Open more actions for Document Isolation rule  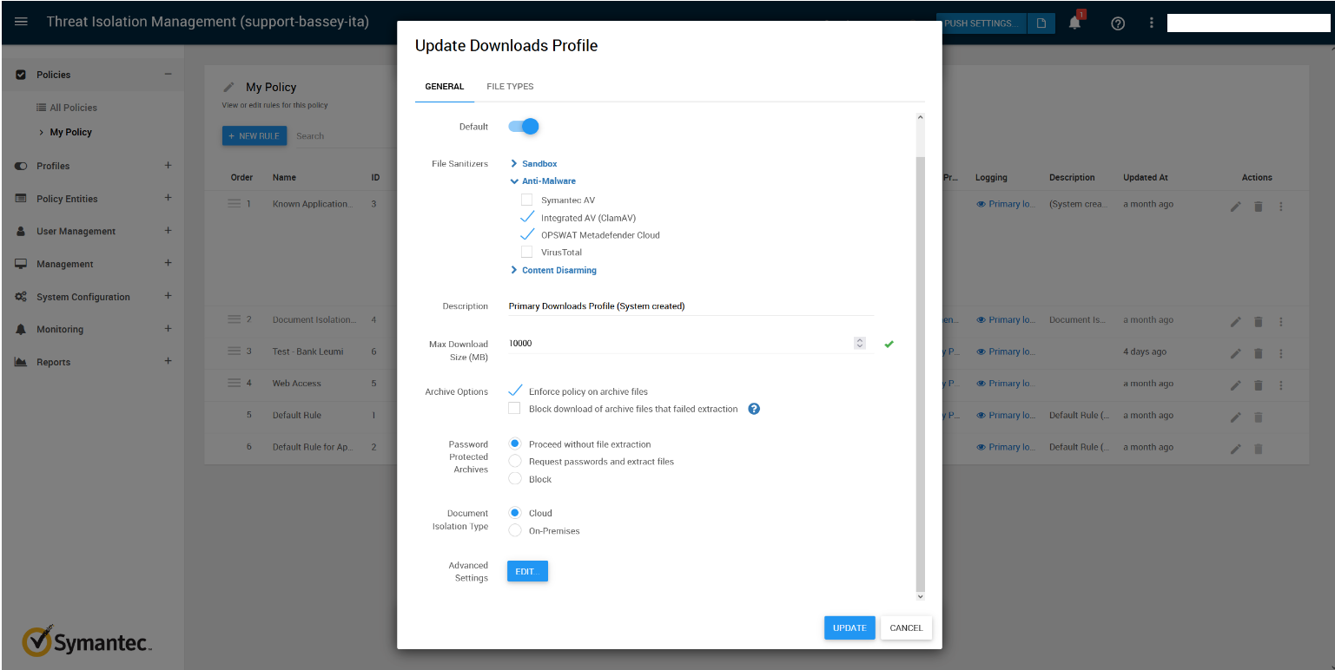1280,321
